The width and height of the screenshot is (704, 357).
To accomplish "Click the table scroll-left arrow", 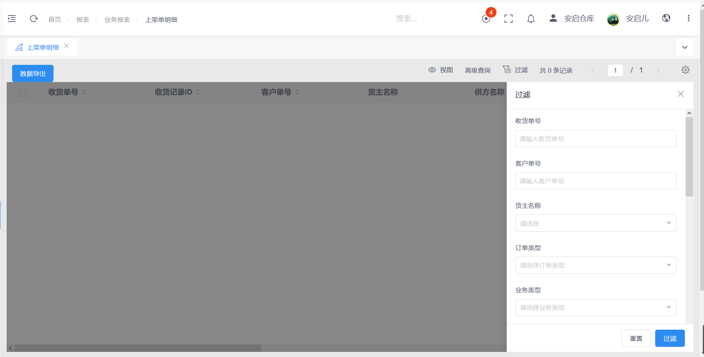I will click(11, 348).
